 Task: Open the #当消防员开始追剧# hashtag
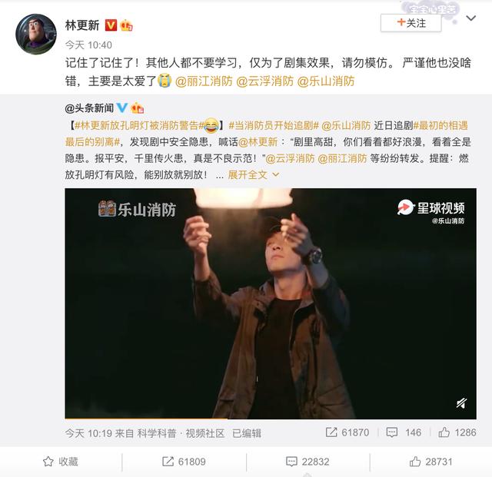coord(274,126)
